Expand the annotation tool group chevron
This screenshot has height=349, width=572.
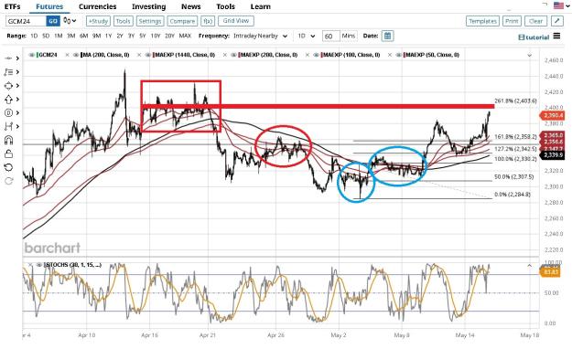point(17,112)
